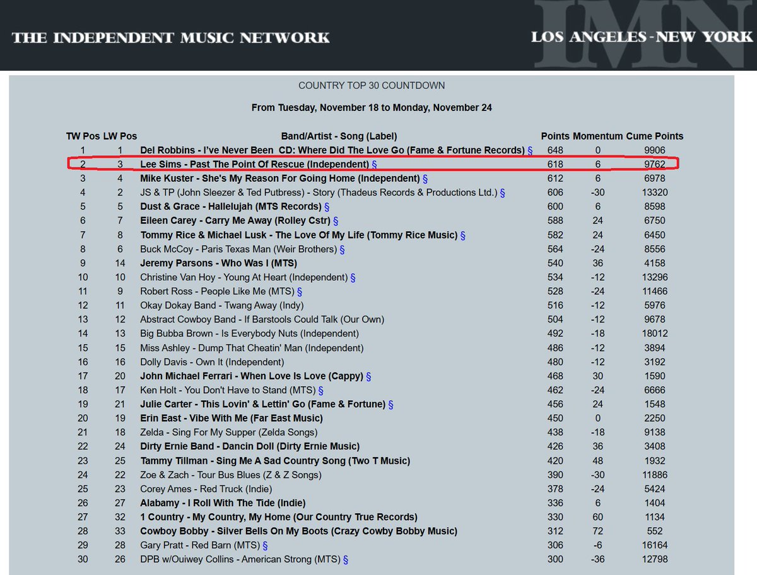Click momentum value 72 for Cowboy Bobby
Screen dimensions: 757x575
(597, 531)
